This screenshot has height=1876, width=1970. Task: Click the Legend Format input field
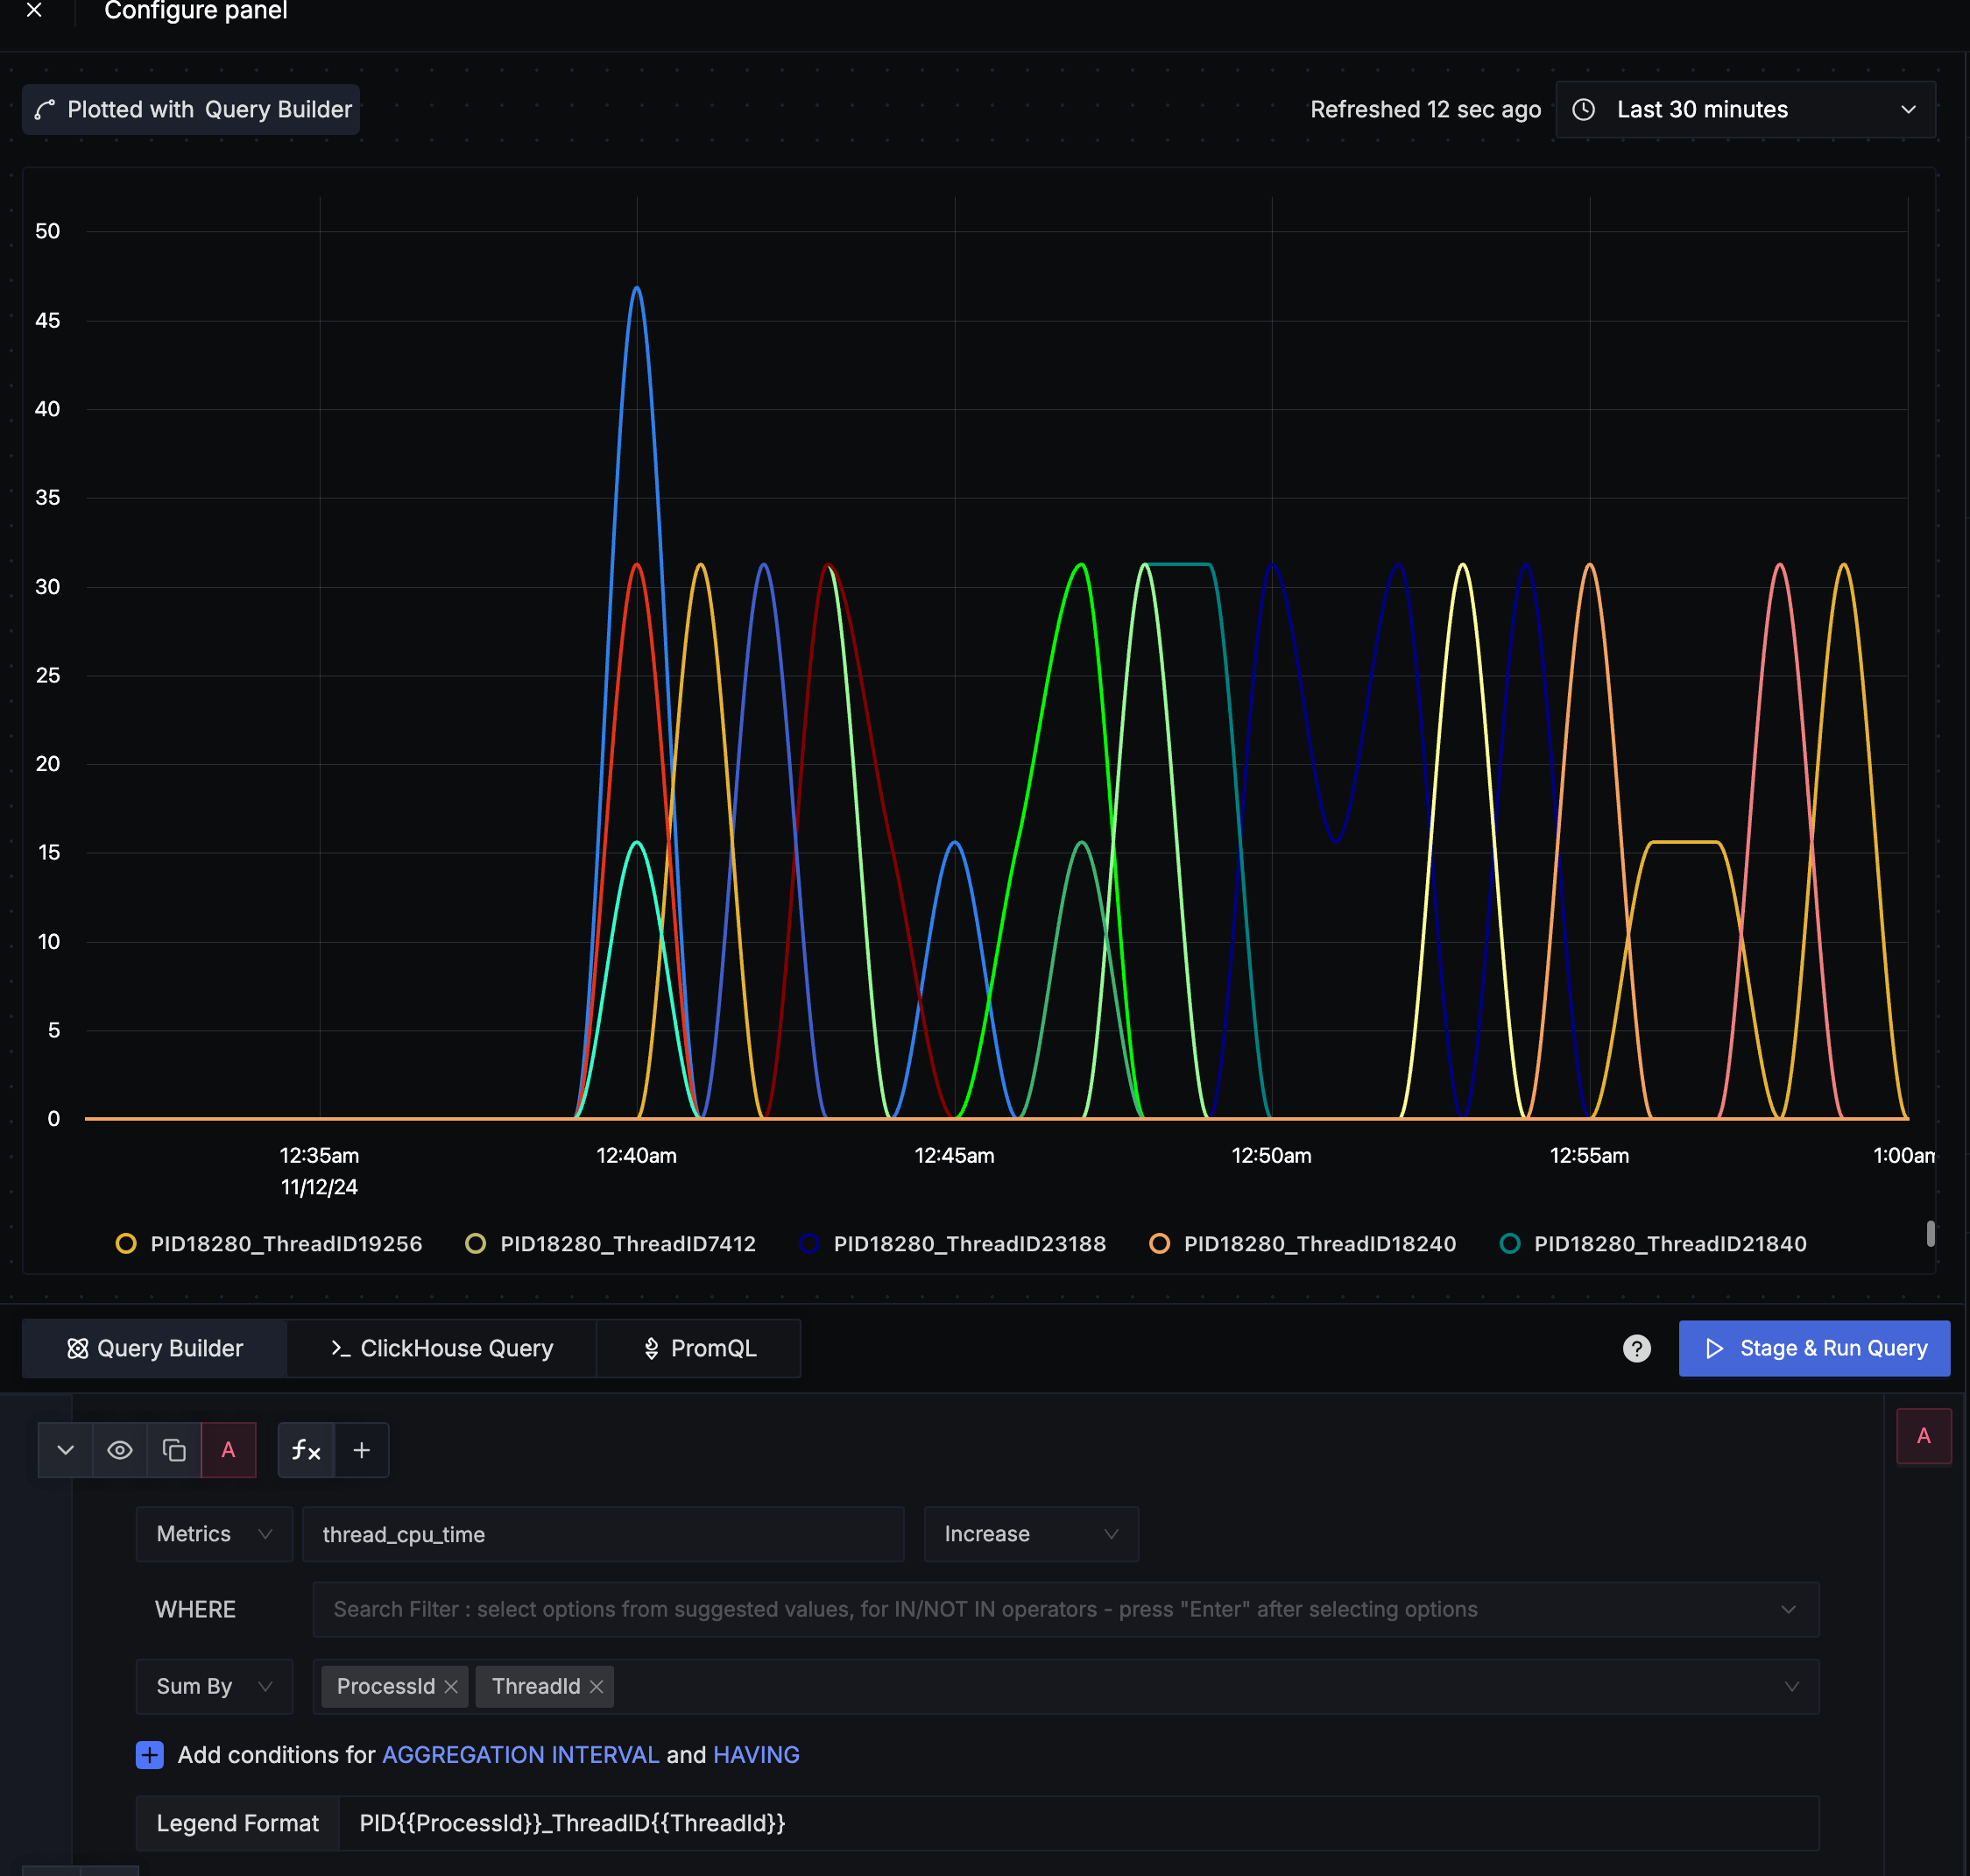1077,1823
